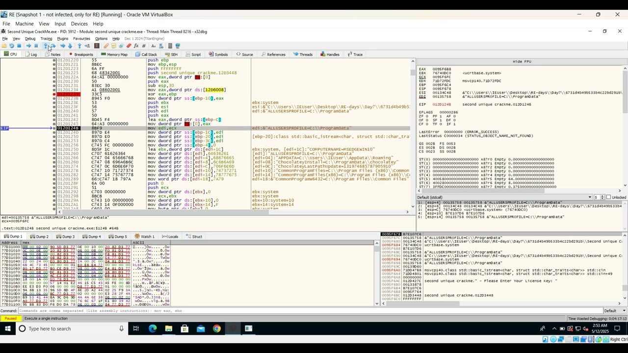Open the Labels toolbar icon
Screen dimensions: 628x353
pyautogui.click(x=121, y=46)
